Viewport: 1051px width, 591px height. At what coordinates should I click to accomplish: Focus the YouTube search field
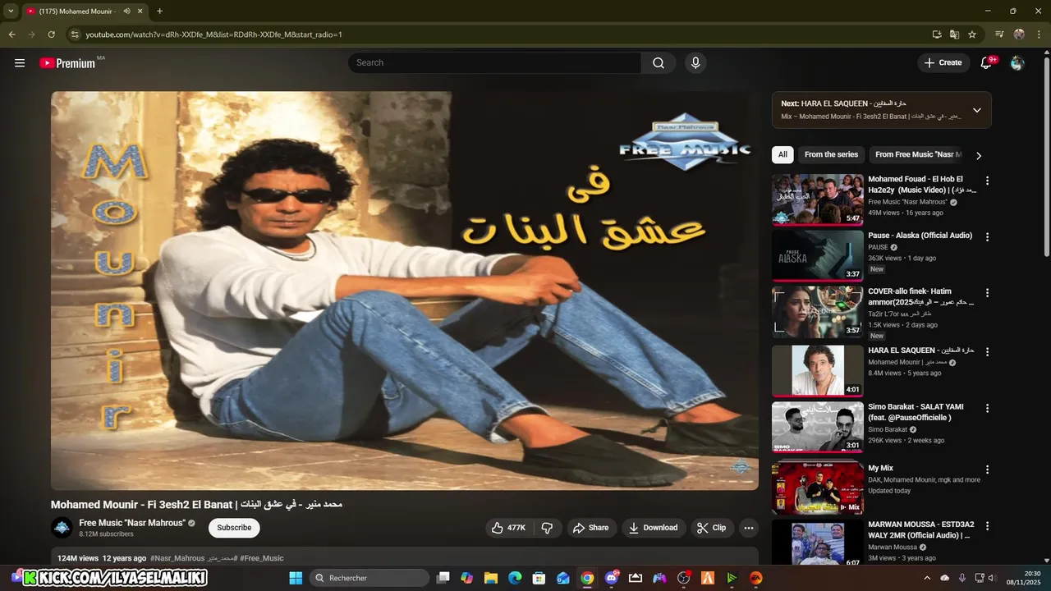pyautogui.click(x=494, y=63)
